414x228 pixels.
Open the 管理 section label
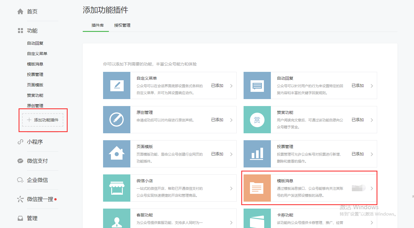32,218
